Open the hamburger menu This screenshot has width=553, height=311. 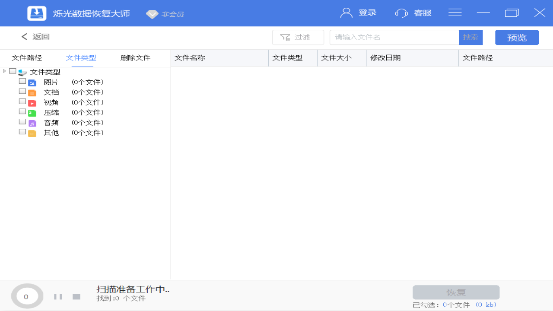tap(455, 13)
